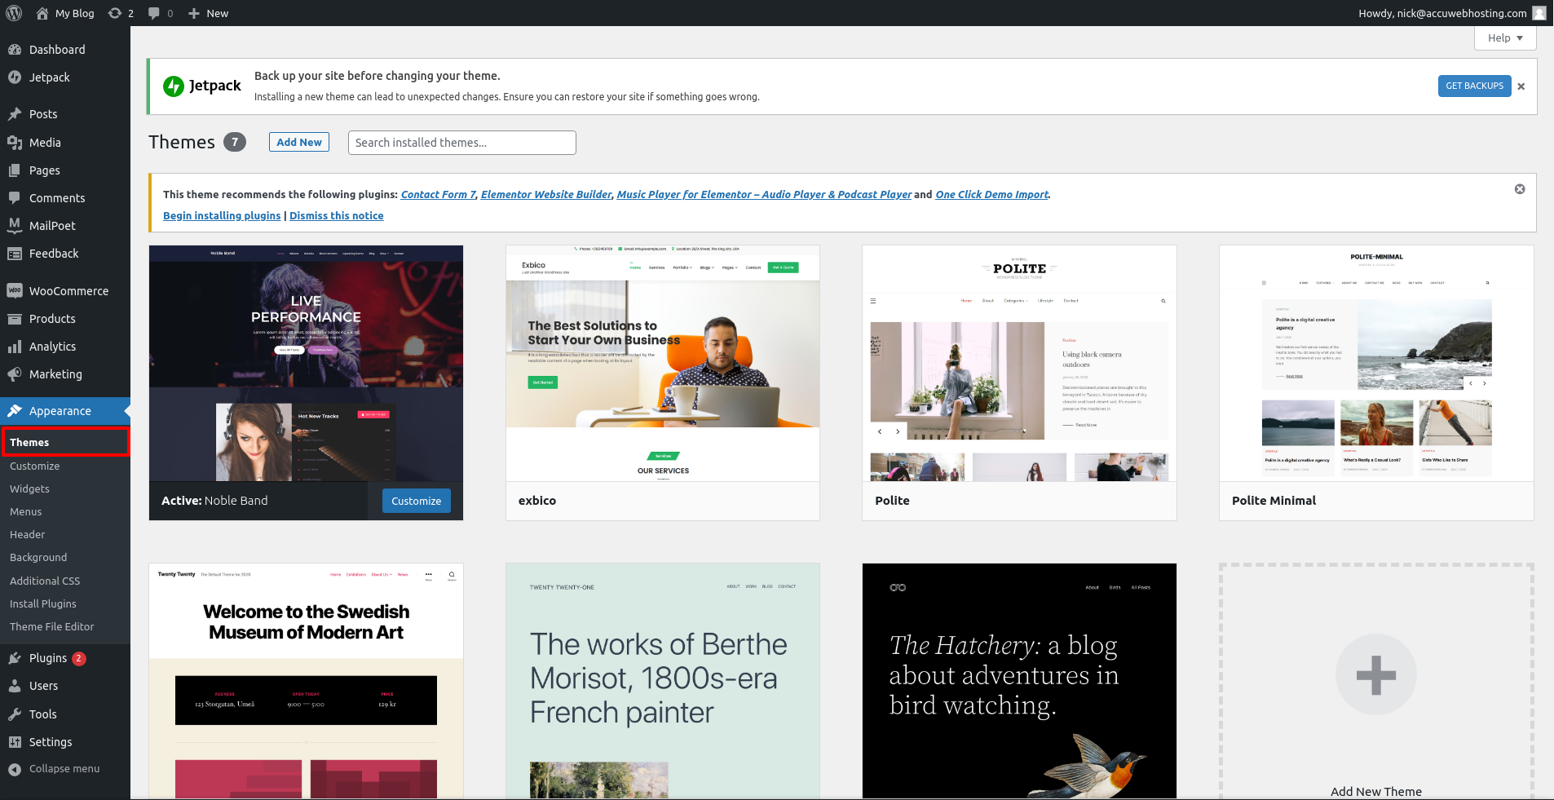Open Background submenu item
1554x800 pixels.
coord(38,558)
